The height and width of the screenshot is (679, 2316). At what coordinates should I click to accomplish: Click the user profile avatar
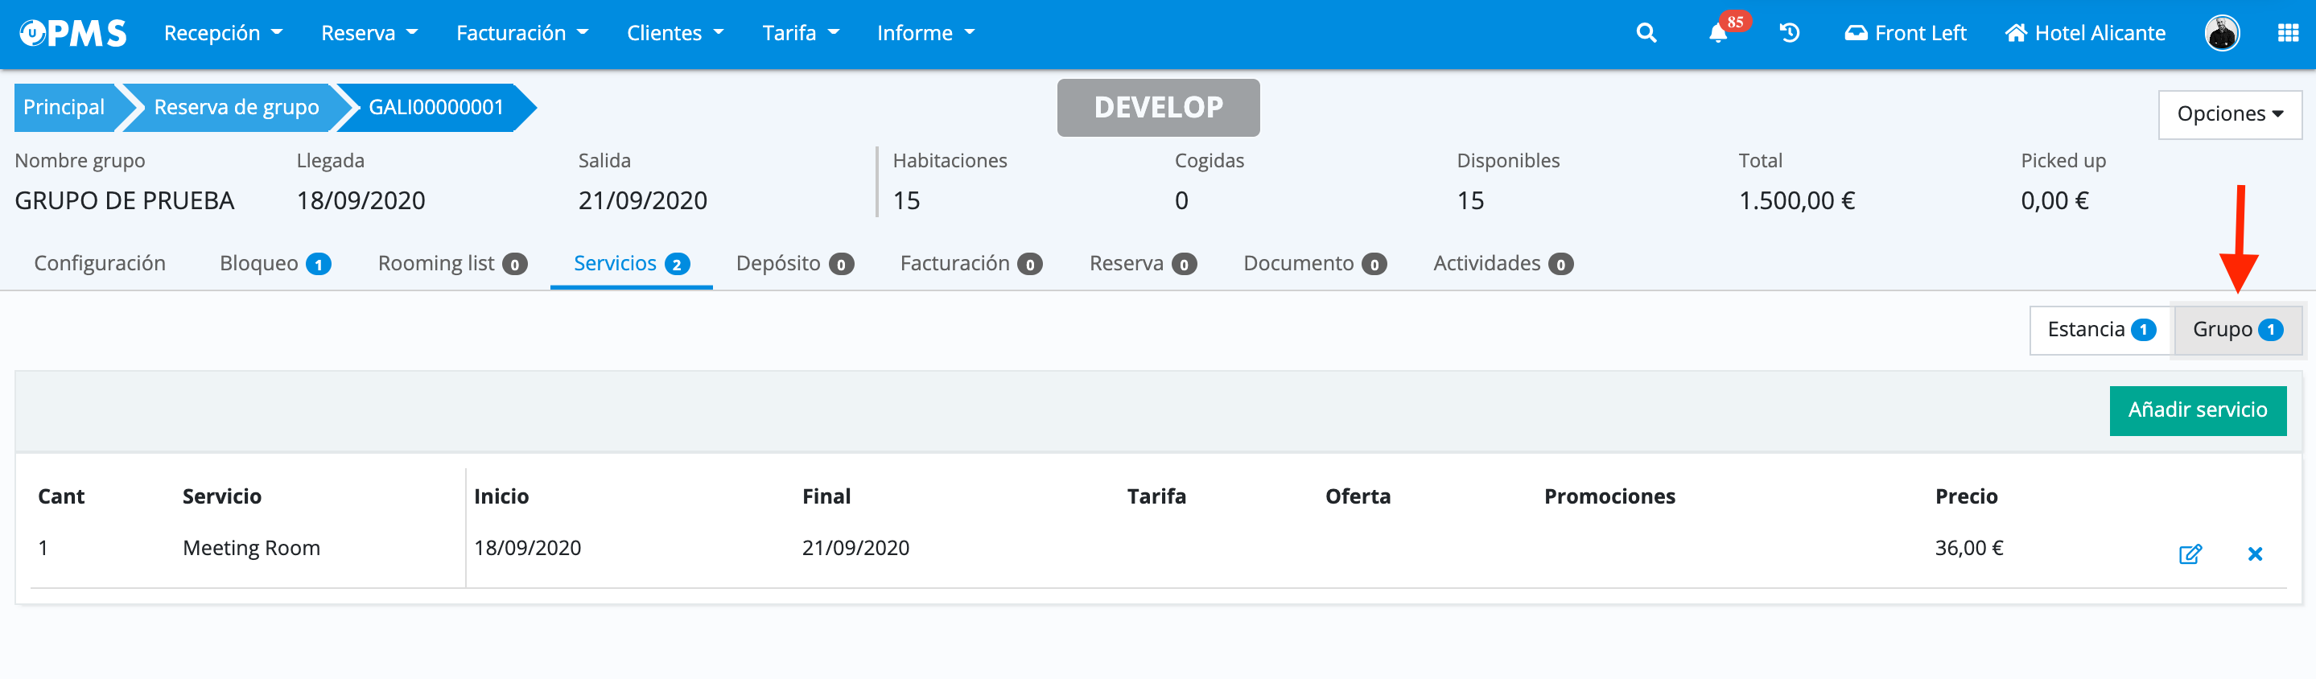[2222, 33]
